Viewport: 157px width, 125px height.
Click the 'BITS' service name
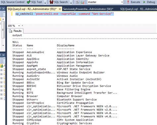click(30, 93)
